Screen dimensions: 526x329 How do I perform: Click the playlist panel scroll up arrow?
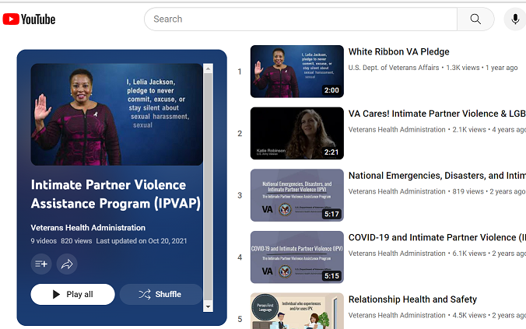[x=208, y=68]
